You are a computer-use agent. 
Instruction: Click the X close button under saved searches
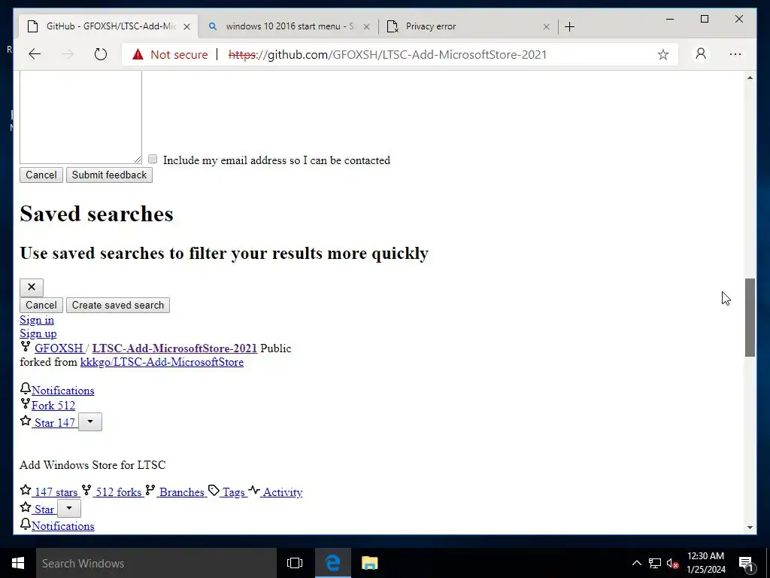[32, 287]
